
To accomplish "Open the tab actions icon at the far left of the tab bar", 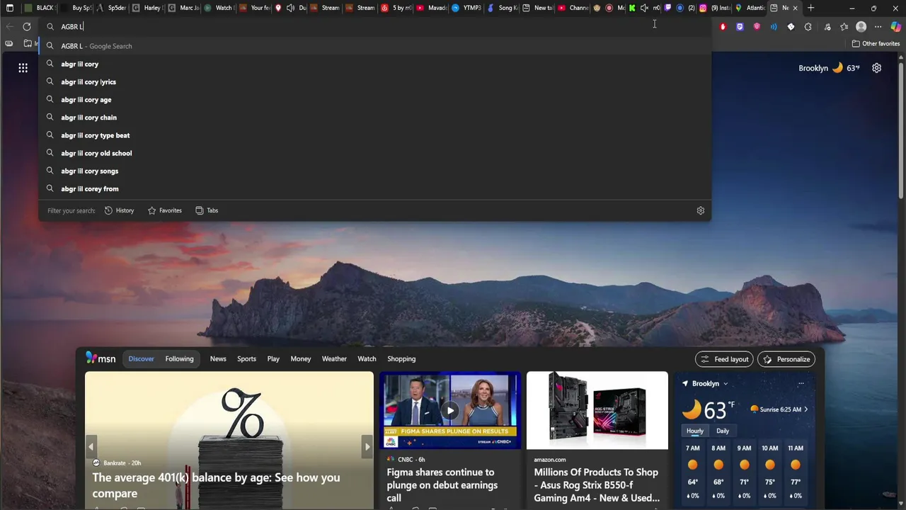I will pos(9,8).
